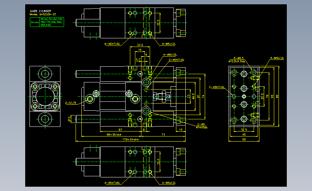312x191 pixels.
Task: Select "2-ø6H7x6L" callout on the right view
Action: tap(217, 87)
